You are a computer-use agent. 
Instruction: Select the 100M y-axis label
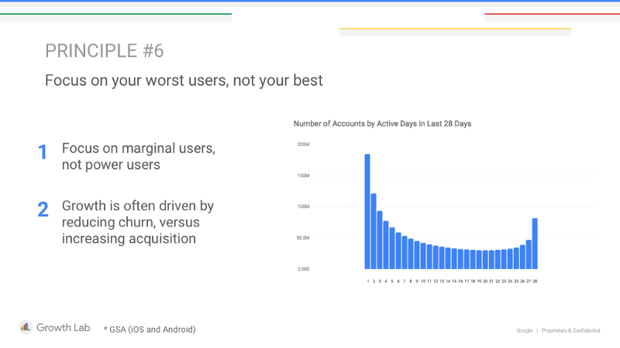click(303, 207)
